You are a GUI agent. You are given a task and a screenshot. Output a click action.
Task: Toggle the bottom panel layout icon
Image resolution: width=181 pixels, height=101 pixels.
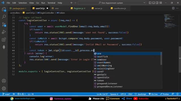click(154, 3)
